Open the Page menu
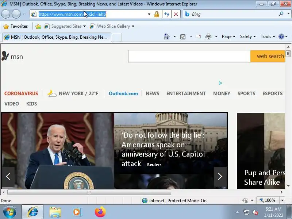The height and width of the screenshot is (219, 292). (228, 36)
